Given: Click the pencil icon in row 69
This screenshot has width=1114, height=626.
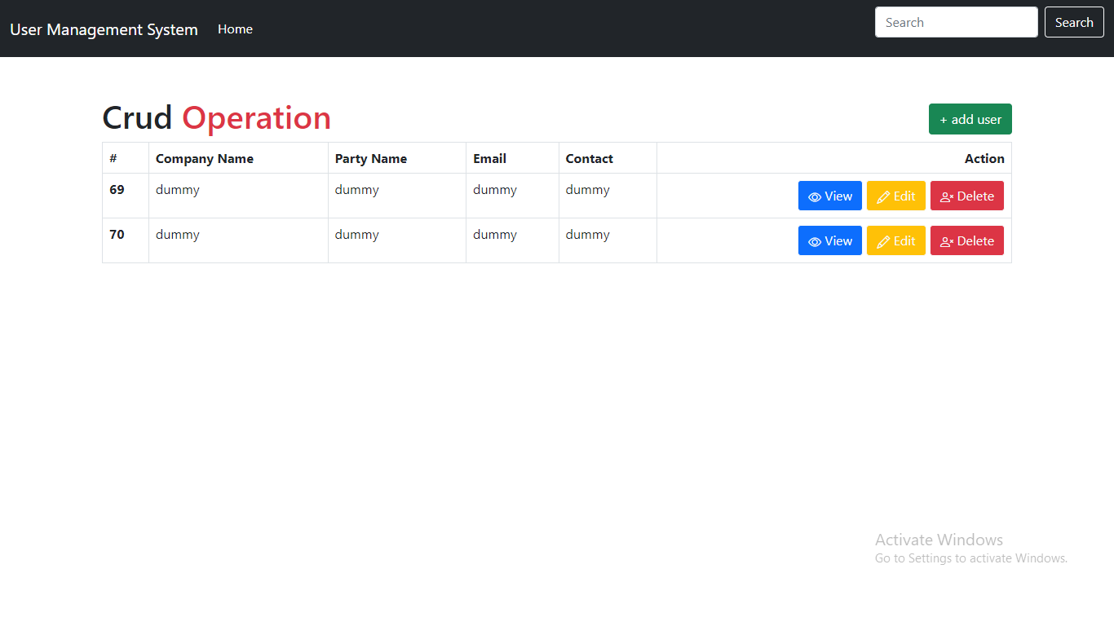Looking at the screenshot, I should pyautogui.click(x=882, y=197).
